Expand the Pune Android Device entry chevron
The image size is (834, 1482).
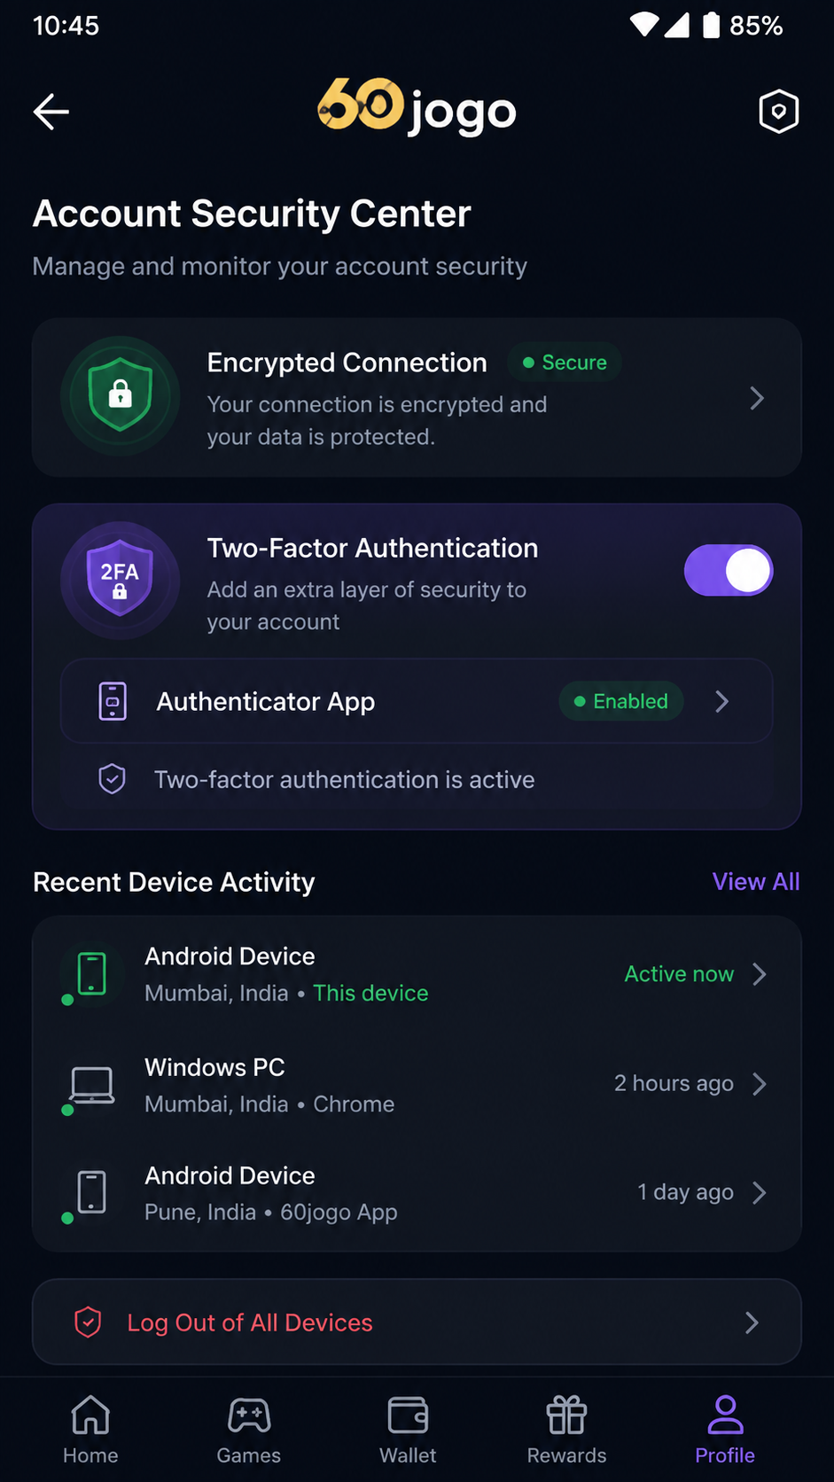(760, 1193)
